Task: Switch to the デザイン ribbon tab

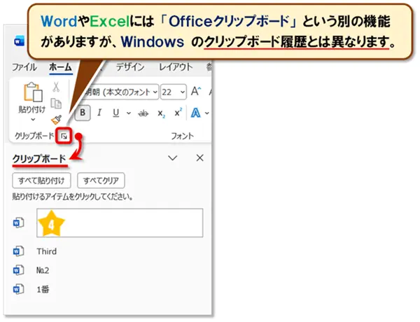Action: click(x=130, y=67)
